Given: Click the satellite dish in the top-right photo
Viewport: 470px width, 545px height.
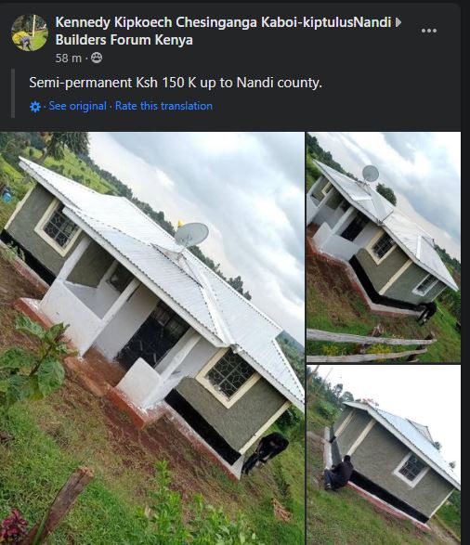Looking at the screenshot, I should (x=371, y=174).
